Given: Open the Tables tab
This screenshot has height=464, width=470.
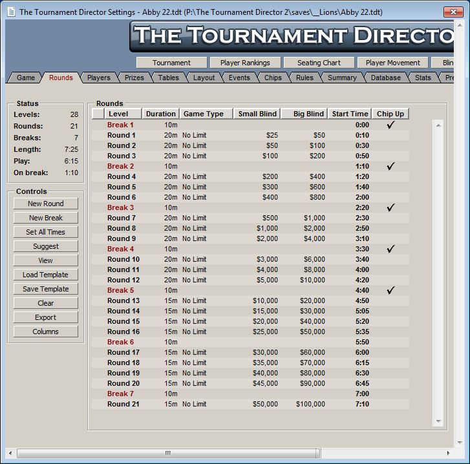Looking at the screenshot, I should point(168,78).
